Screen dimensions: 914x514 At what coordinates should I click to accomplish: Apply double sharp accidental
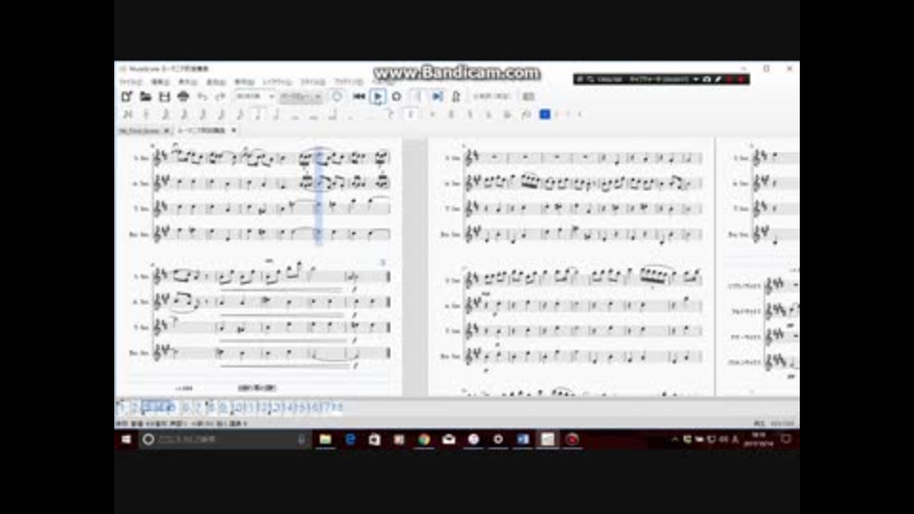pyautogui.click(x=432, y=115)
